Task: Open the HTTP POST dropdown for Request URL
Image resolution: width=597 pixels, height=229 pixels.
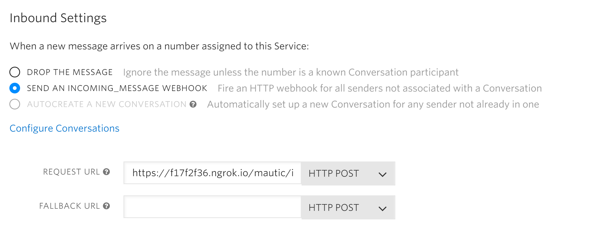Action: [348, 174]
